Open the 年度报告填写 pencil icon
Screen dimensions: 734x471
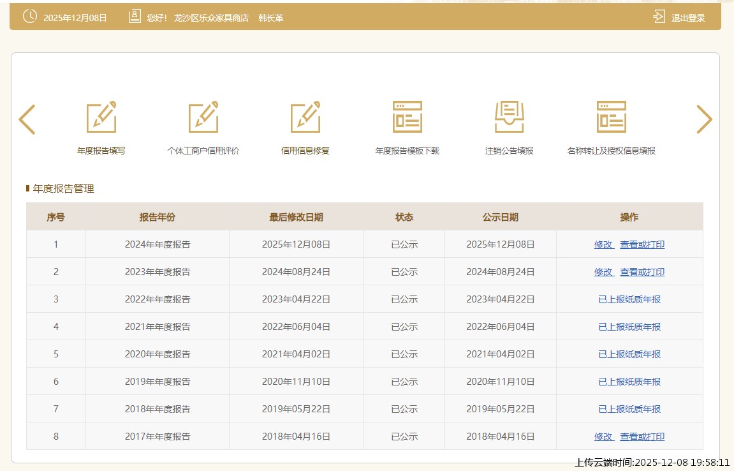pyautogui.click(x=101, y=117)
